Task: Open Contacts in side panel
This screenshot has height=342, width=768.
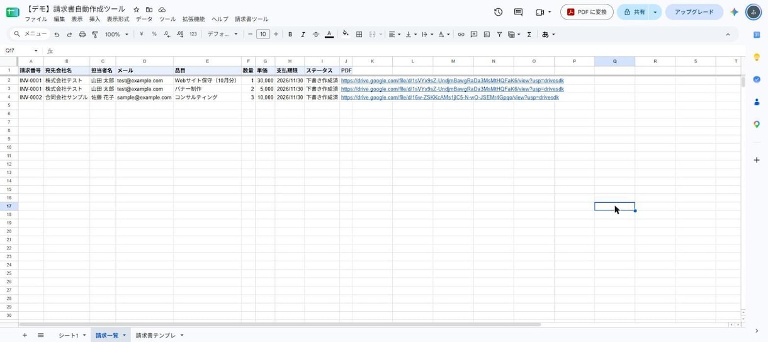Action: tap(757, 102)
